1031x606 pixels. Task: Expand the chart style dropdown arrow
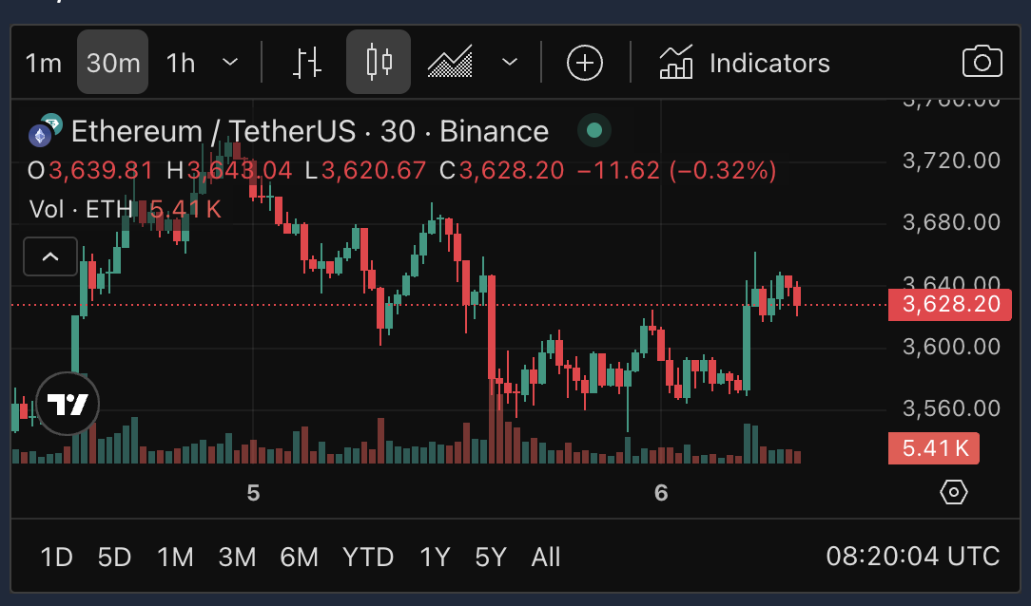pos(510,63)
